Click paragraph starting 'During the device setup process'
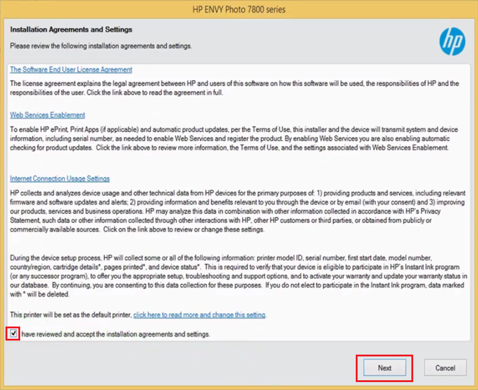Viewport: 478px width, 390px height. coord(238,276)
